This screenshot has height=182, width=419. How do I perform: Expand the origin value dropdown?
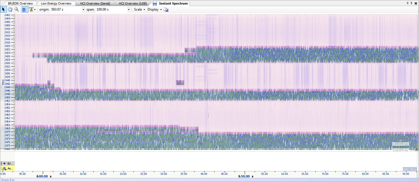[83, 9]
